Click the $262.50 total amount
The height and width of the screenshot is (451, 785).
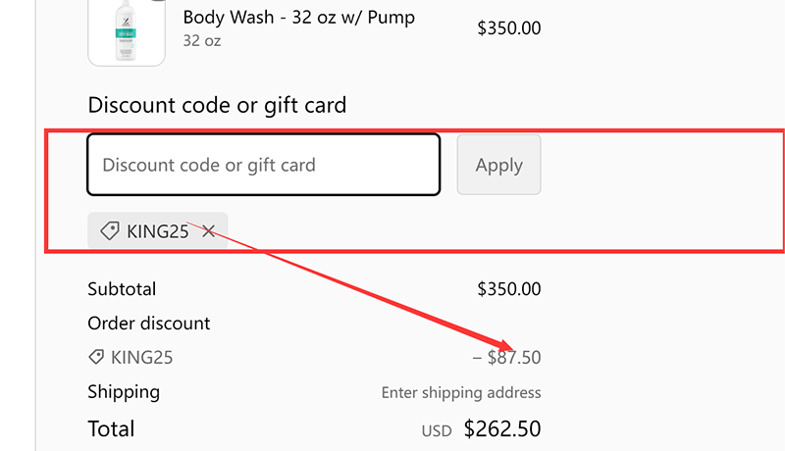coord(502,428)
